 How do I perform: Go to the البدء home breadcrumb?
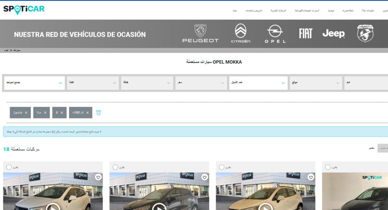tap(6, 50)
